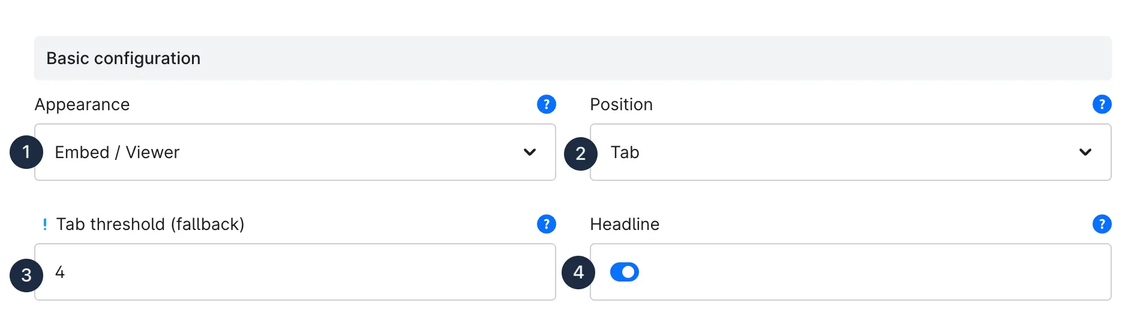Screen dimensions: 1146x333
Task: Click the "Headline" field label
Action: pos(625,224)
